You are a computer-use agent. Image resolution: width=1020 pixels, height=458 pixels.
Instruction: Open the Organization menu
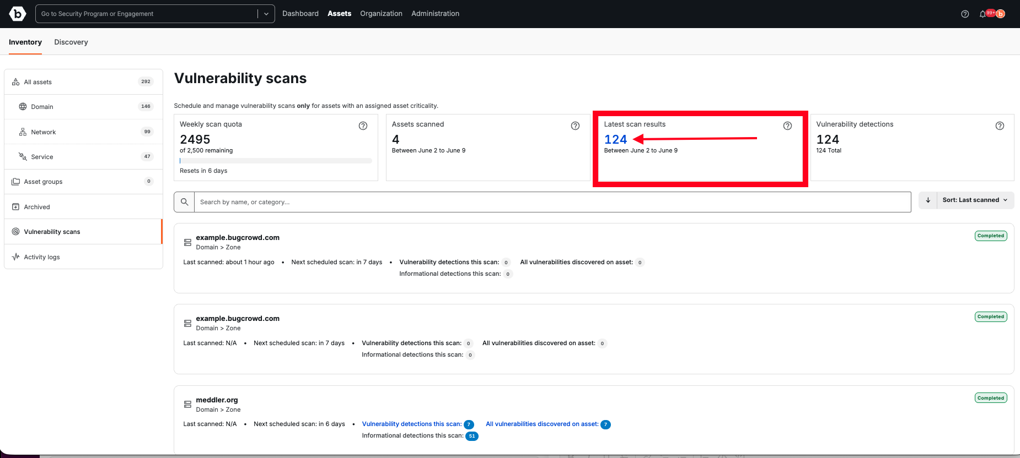[381, 14]
